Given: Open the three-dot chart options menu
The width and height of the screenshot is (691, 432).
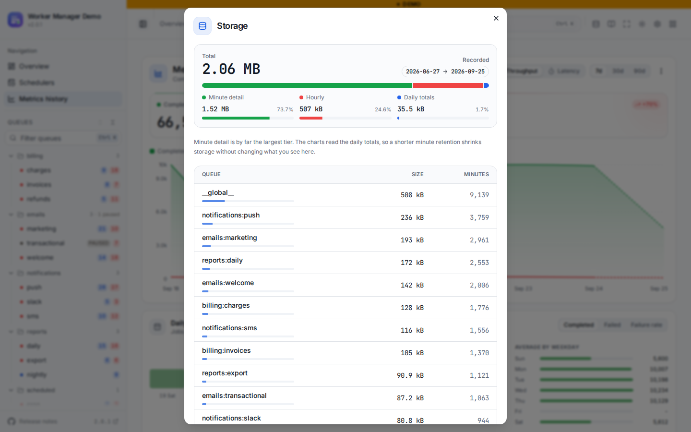Looking at the screenshot, I should (x=661, y=71).
